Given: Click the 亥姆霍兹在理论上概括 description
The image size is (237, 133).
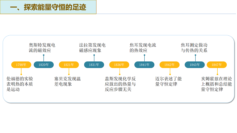Looking at the screenshot, I should [216, 84].
